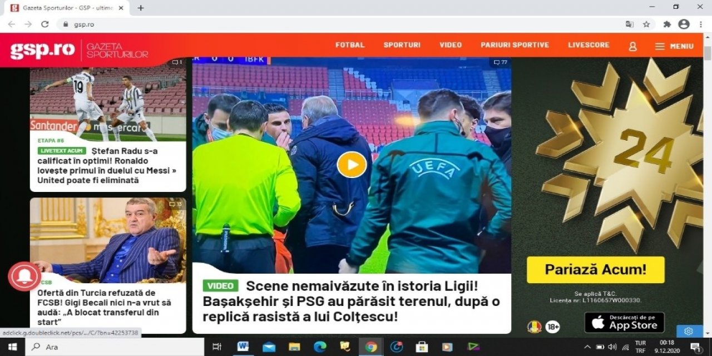Screen dimensions: 712x356
Task: Reload the page
Action: (45, 24)
